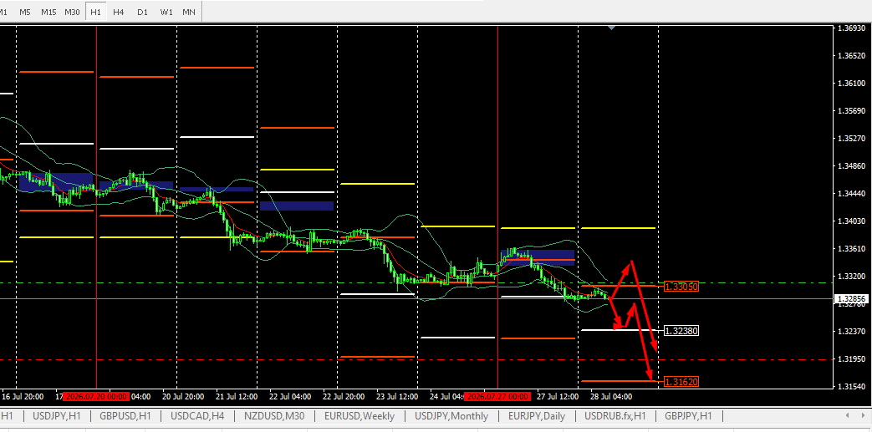Image resolution: width=872 pixels, height=432 pixels.
Task: Click the current price 1.32856 label
Action: [x=851, y=298]
